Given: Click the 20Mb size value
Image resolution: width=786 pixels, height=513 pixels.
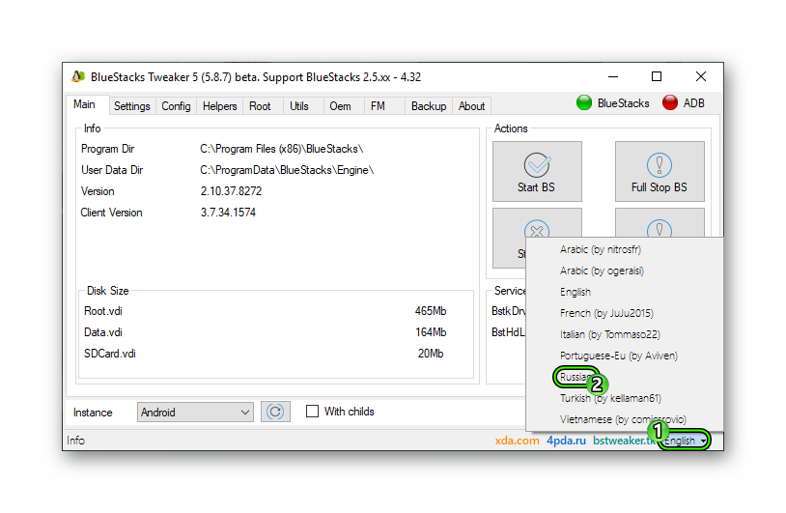Looking at the screenshot, I should pos(431,354).
